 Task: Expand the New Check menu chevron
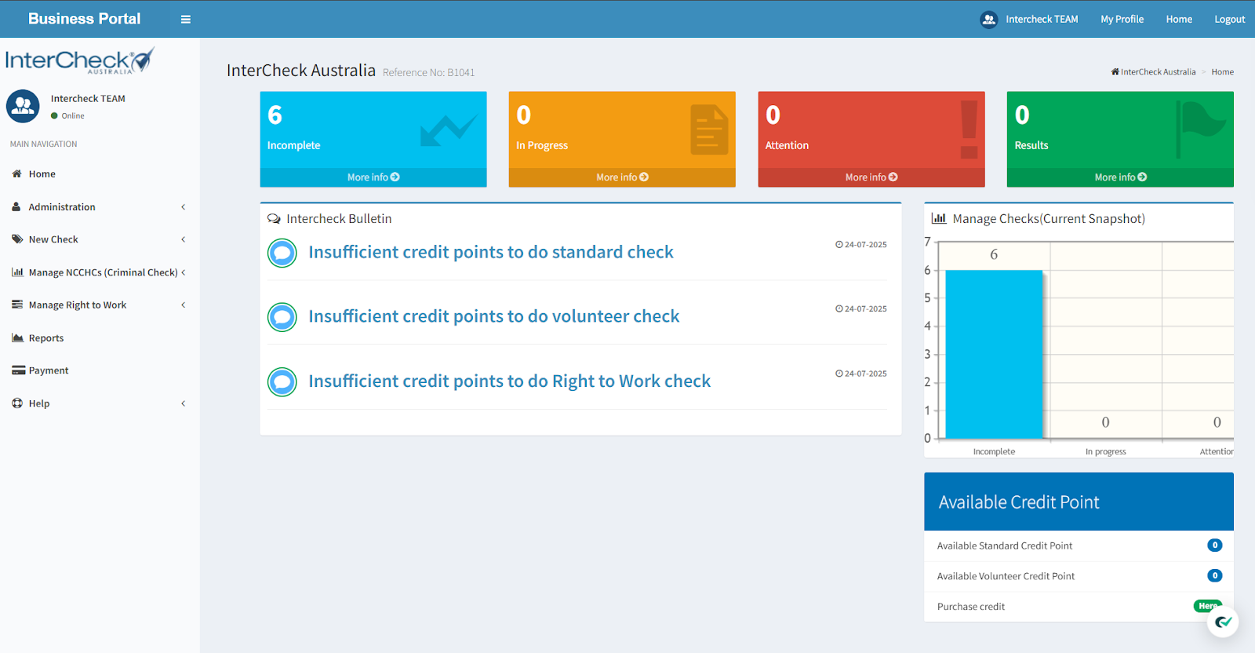coord(183,239)
